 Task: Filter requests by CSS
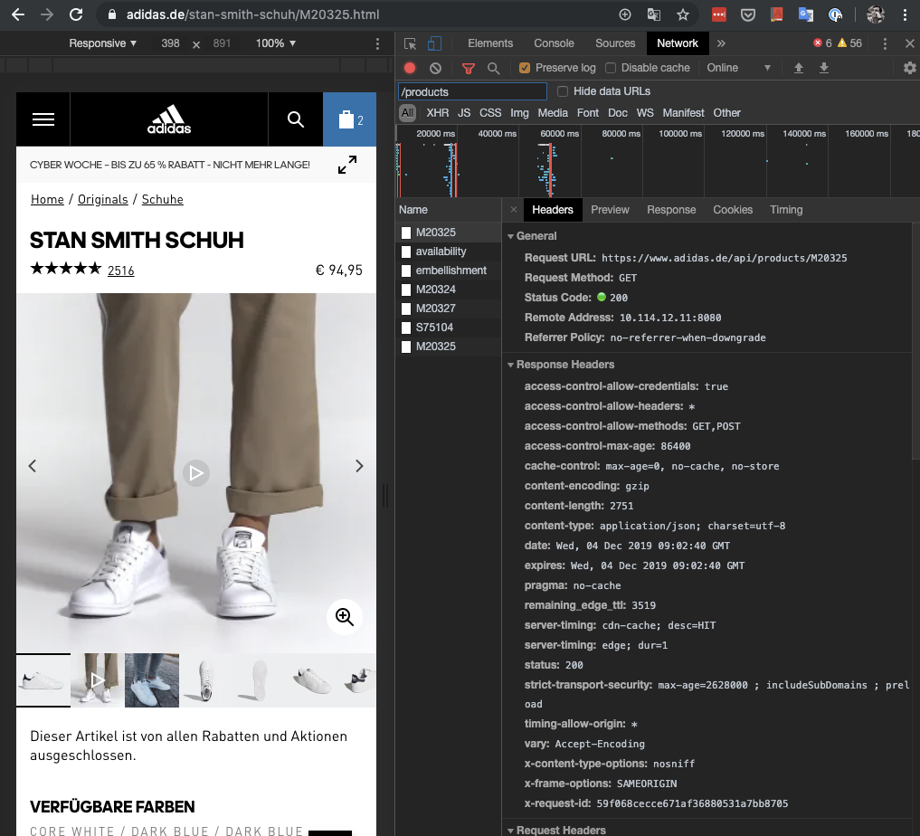490,112
